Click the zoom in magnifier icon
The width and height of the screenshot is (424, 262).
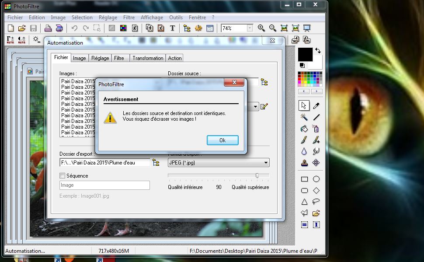(261, 28)
